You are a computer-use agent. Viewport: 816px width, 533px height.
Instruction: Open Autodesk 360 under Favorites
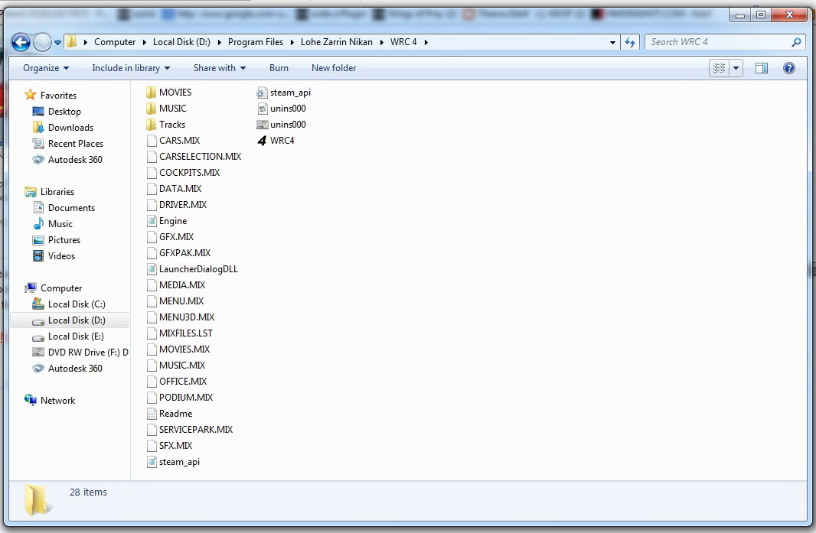[x=75, y=160]
